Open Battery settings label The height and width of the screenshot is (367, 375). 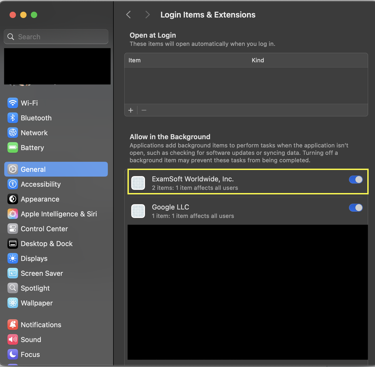[32, 147]
